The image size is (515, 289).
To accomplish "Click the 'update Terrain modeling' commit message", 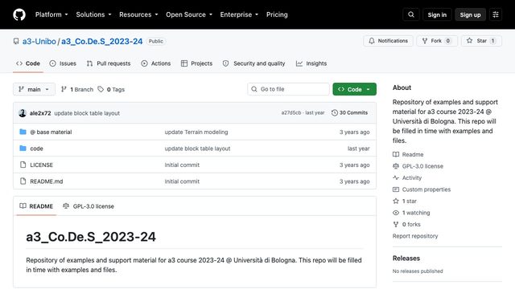I will [x=196, y=132].
